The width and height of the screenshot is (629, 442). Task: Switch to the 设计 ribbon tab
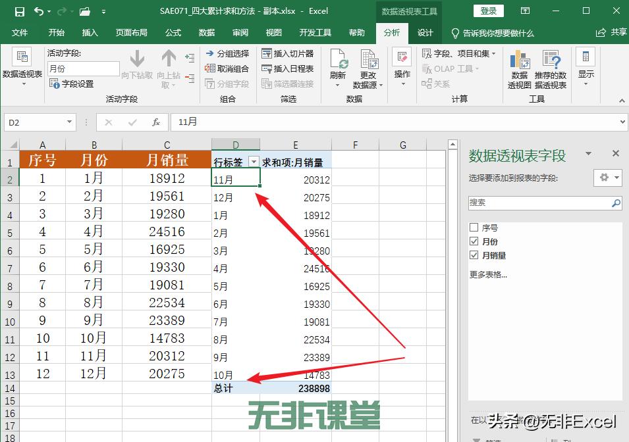425,33
